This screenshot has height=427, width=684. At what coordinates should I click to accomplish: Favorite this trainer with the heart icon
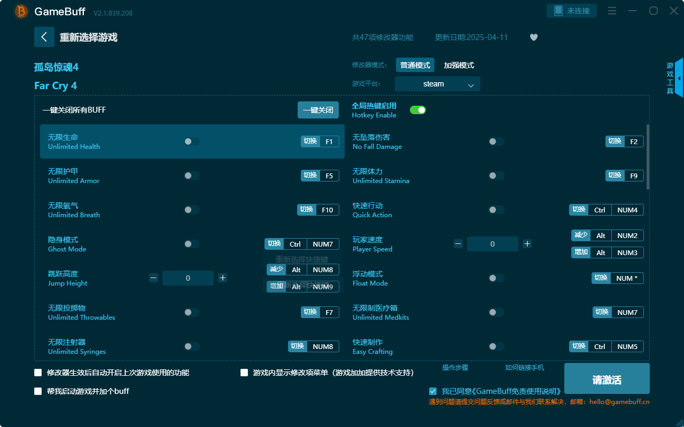pos(533,37)
